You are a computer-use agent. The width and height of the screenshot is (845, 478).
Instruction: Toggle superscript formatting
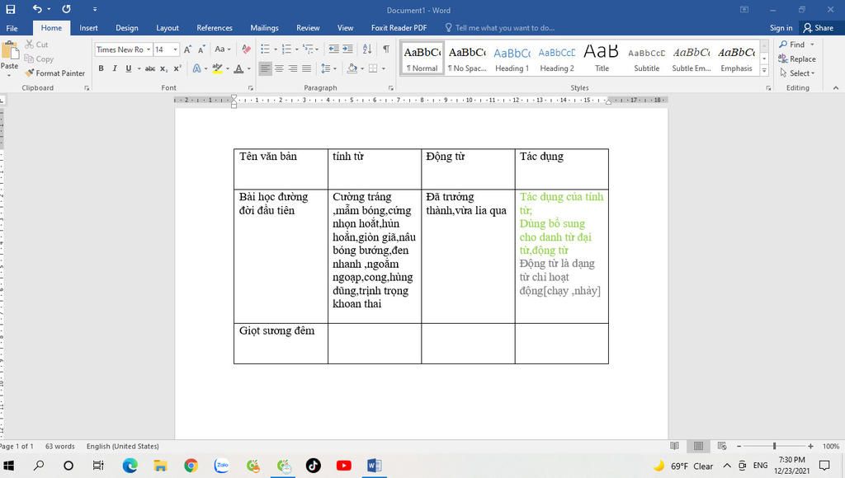tap(177, 68)
